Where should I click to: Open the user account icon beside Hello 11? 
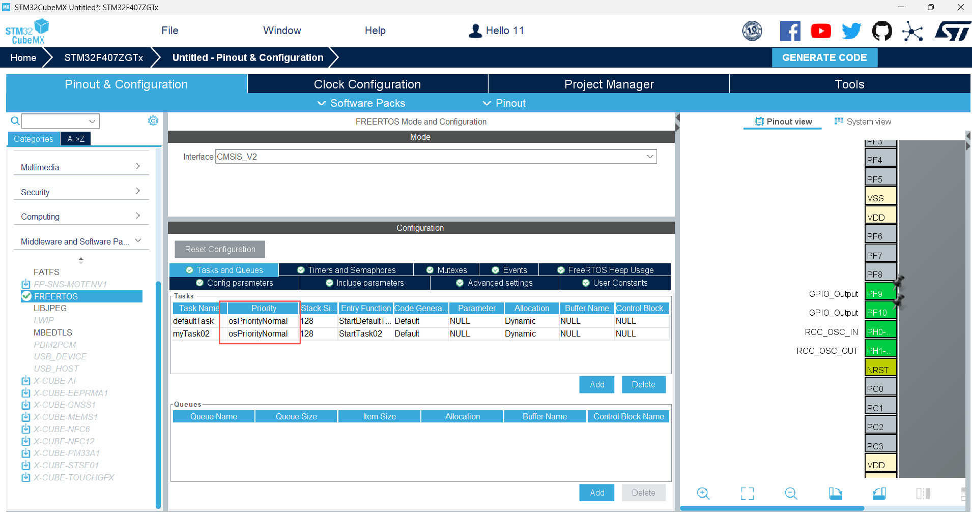tap(475, 31)
